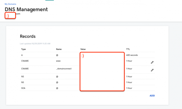Click the Records heading
The width and height of the screenshot is (182, 109).
tap(28, 36)
